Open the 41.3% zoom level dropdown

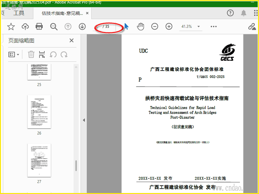coord(199,27)
